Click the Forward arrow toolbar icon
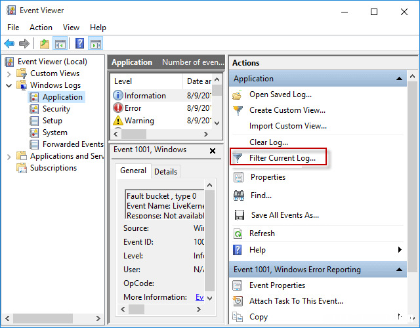Image resolution: width=420 pixels, height=328 pixels. tap(24, 43)
